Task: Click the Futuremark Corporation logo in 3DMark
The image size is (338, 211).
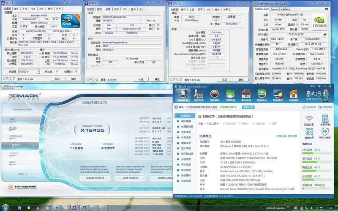Action: 22,187
